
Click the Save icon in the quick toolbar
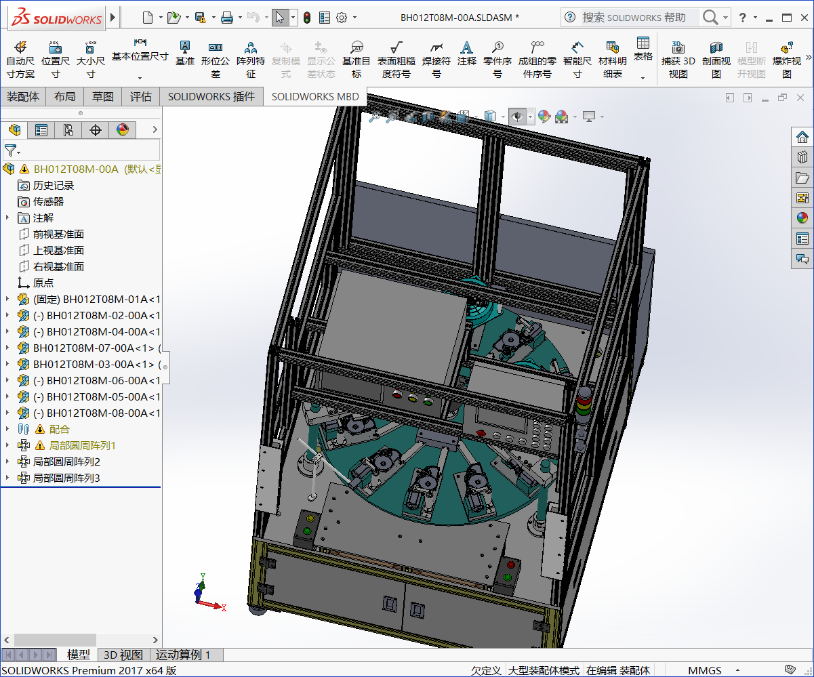pyautogui.click(x=200, y=18)
